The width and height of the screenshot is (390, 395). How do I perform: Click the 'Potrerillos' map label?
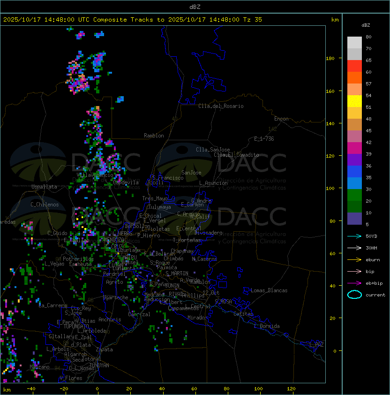click(78, 259)
